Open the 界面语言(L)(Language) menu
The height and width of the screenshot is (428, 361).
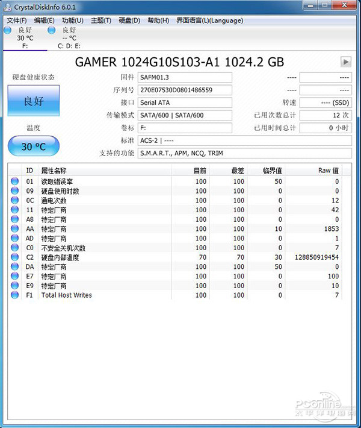(210, 20)
